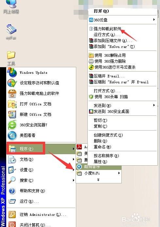Click 关闭计算机(U)... shutdown button

41,224
